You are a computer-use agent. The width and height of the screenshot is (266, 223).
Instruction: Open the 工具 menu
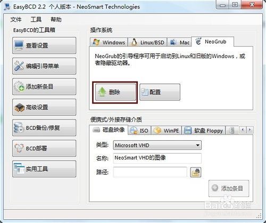(x=36, y=19)
